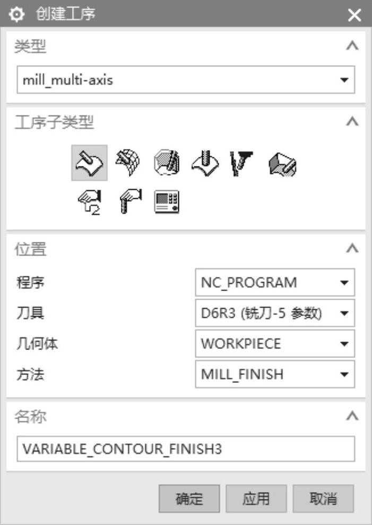This screenshot has width=372, height=525.
Task: Select the Mill Control operation icon
Action: [131, 201]
